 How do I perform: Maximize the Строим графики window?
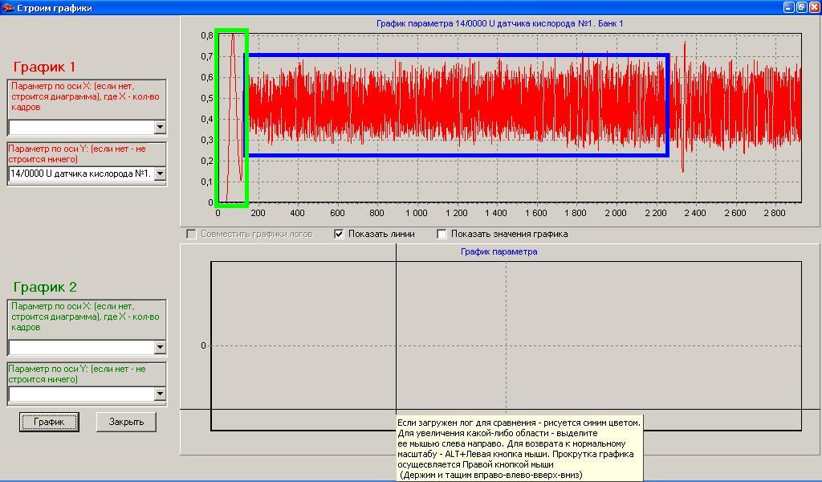coord(801,7)
